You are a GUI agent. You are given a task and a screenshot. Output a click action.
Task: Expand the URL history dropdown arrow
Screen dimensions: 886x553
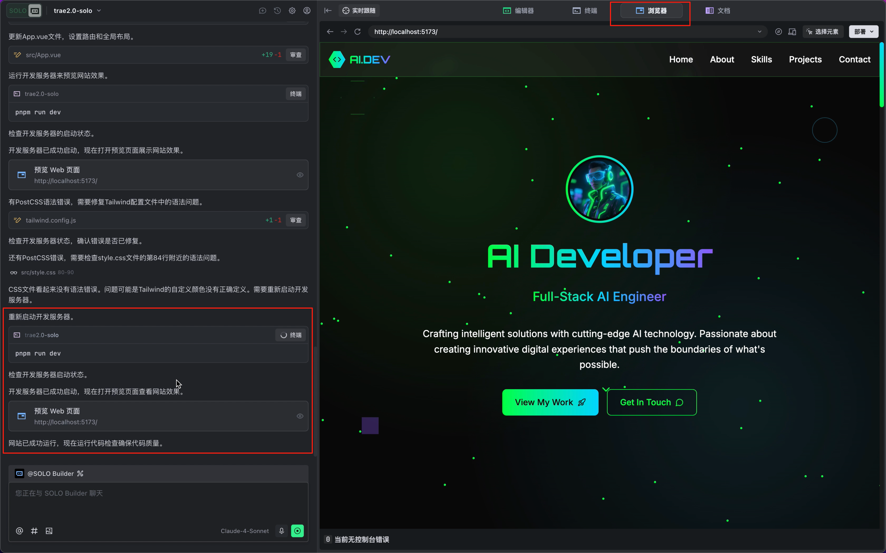click(x=759, y=32)
